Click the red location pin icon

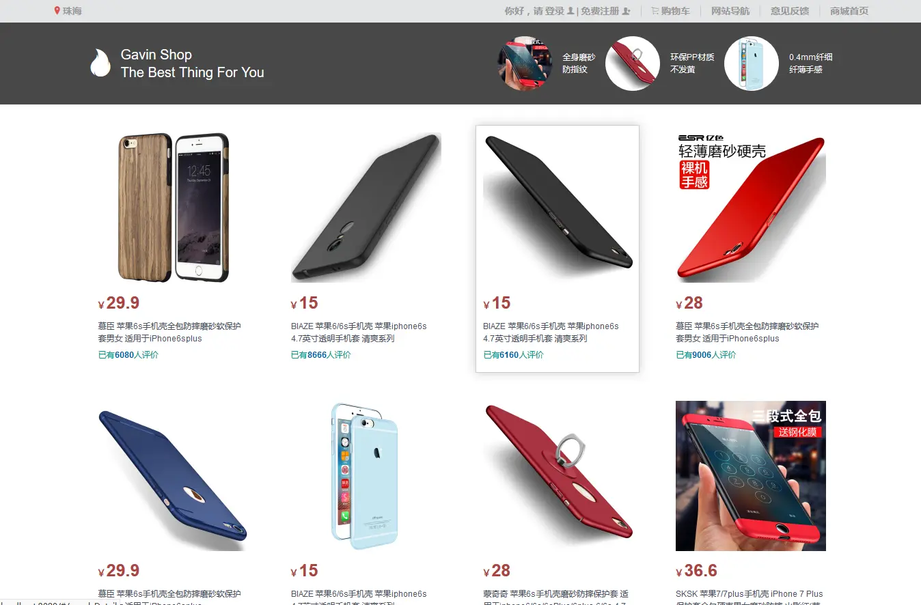pos(57,11)
